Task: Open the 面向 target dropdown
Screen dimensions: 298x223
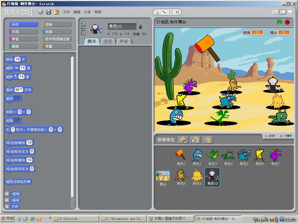Action: 18,98
